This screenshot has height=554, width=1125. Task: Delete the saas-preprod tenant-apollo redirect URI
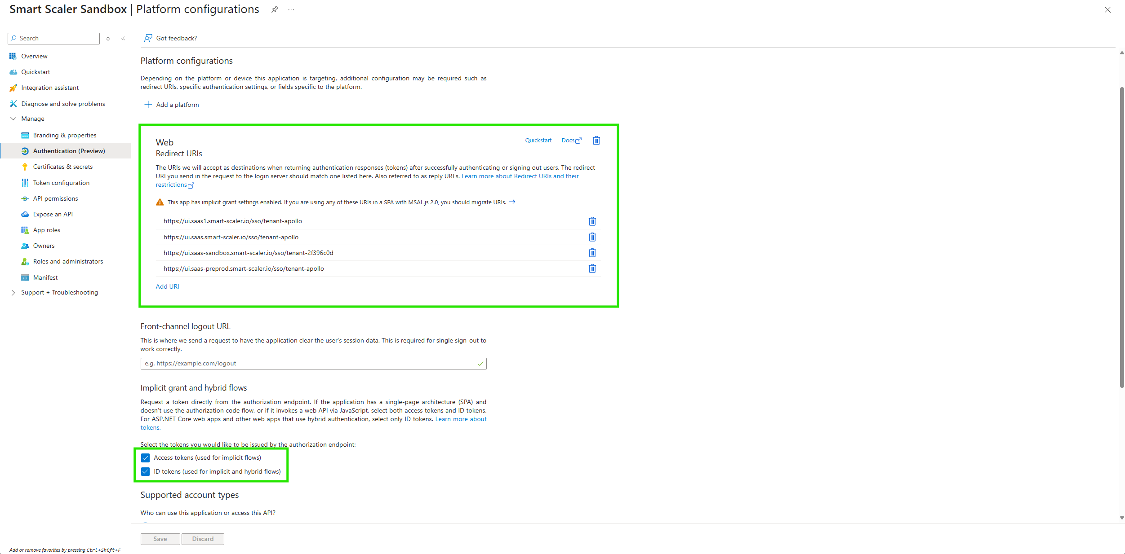(x=592, y=268)
